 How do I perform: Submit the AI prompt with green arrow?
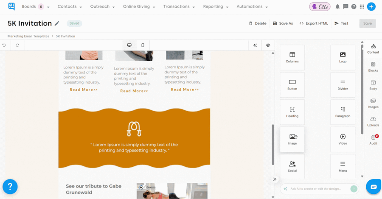(x=354, y=189)
